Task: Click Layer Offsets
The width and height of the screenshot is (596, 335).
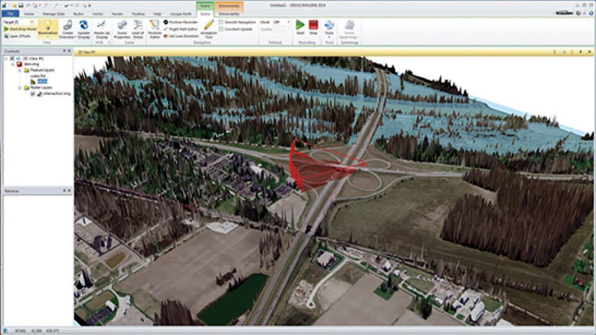Action: coord(17,36)
